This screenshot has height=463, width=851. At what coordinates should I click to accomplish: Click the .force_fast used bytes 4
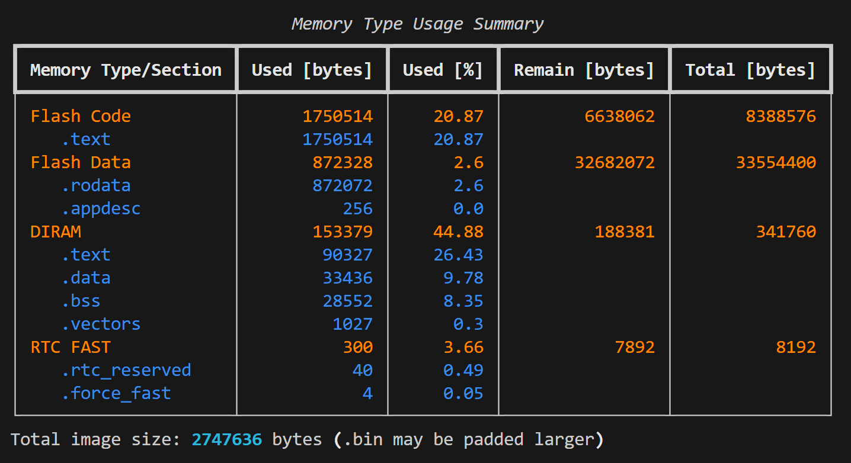point(368,393)
